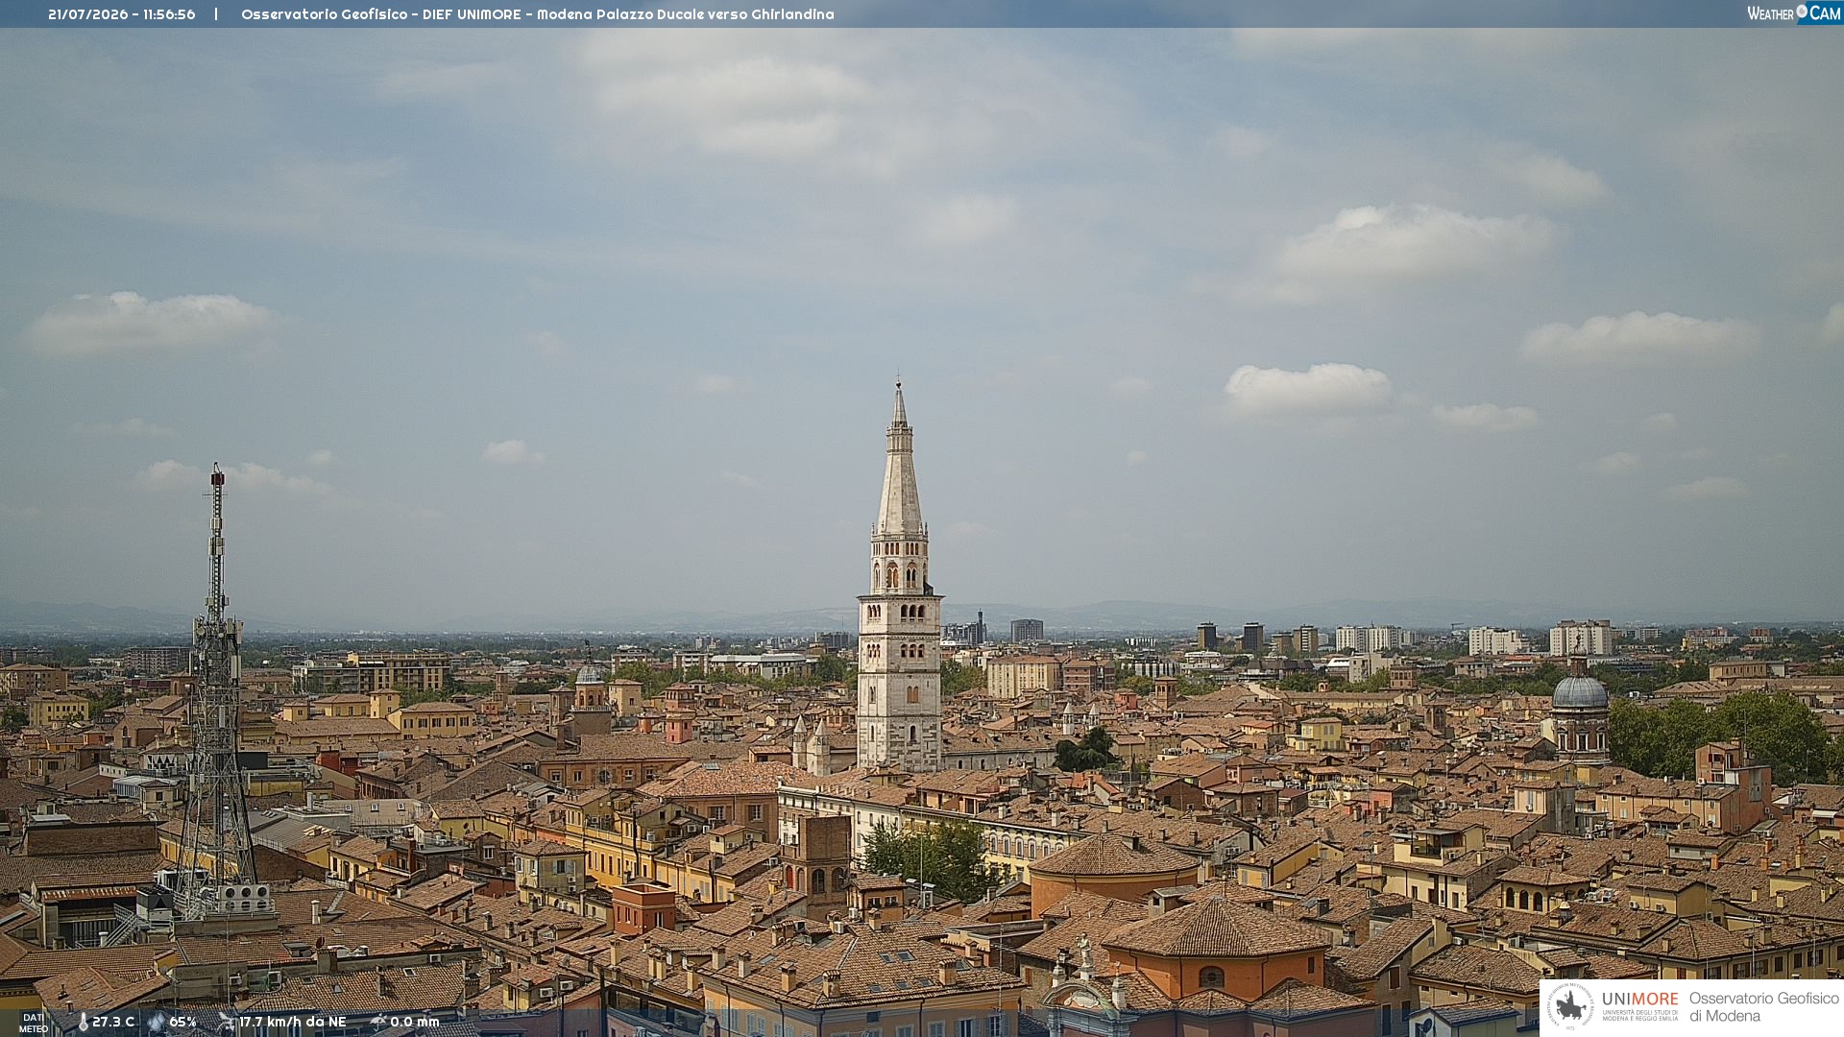Click the humidity droplet icon

(157, 1023)
